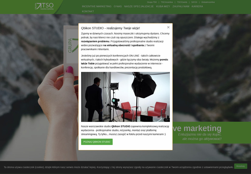This screenshot has height=174, width=251.
Task: Accept cookies with the Akceptuję button
Action: tap(241, 166)
